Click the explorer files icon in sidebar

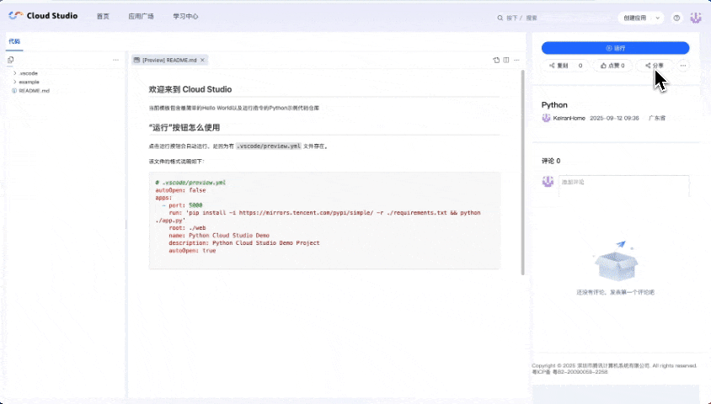[11, 60]
